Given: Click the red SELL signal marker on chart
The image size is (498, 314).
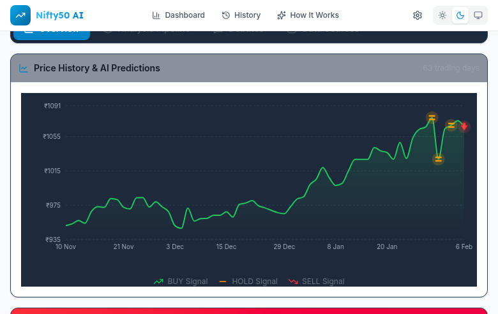Looking at the screenshot, I should (464, 126).
